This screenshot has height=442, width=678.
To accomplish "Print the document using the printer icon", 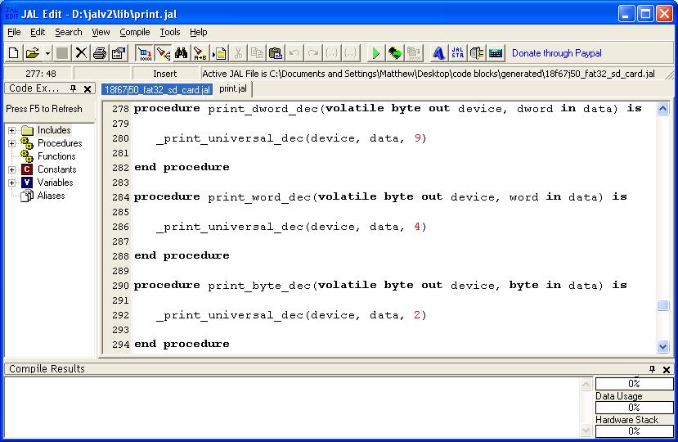I will tap(100, 53).
